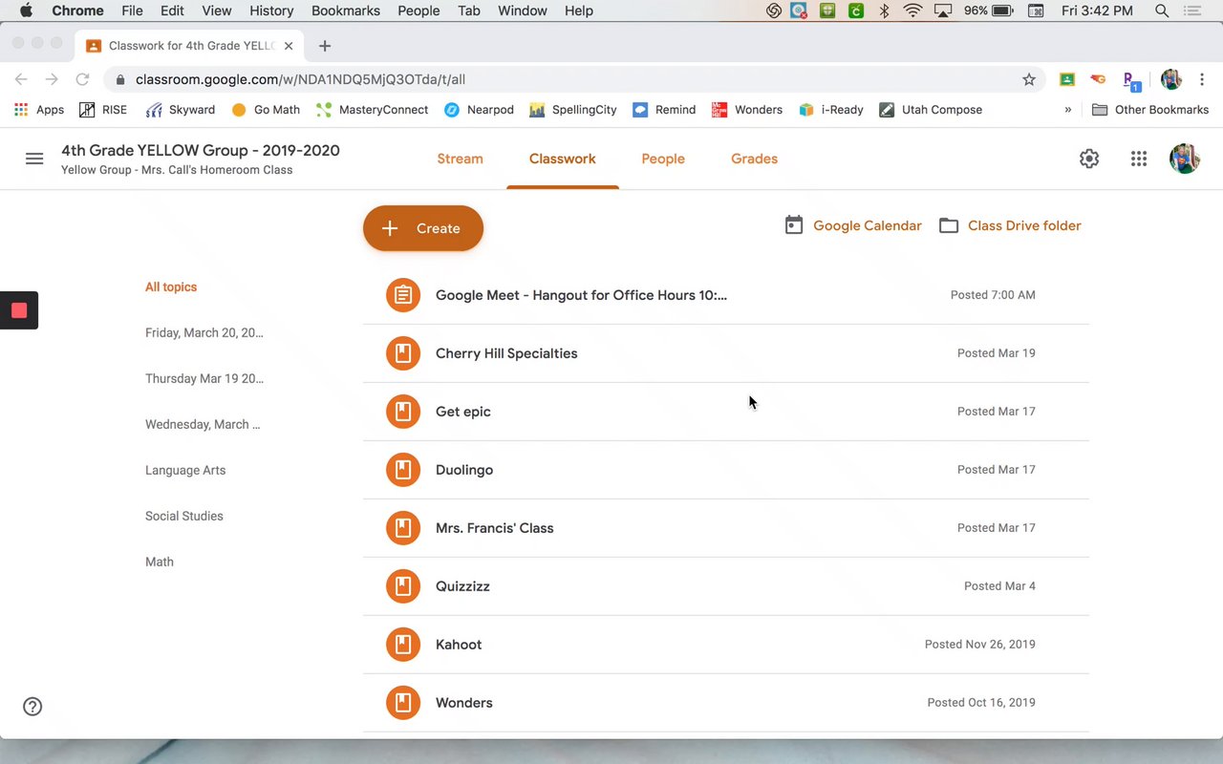
Task: Open a new browser tab
Action: click(x=325, y=46)
